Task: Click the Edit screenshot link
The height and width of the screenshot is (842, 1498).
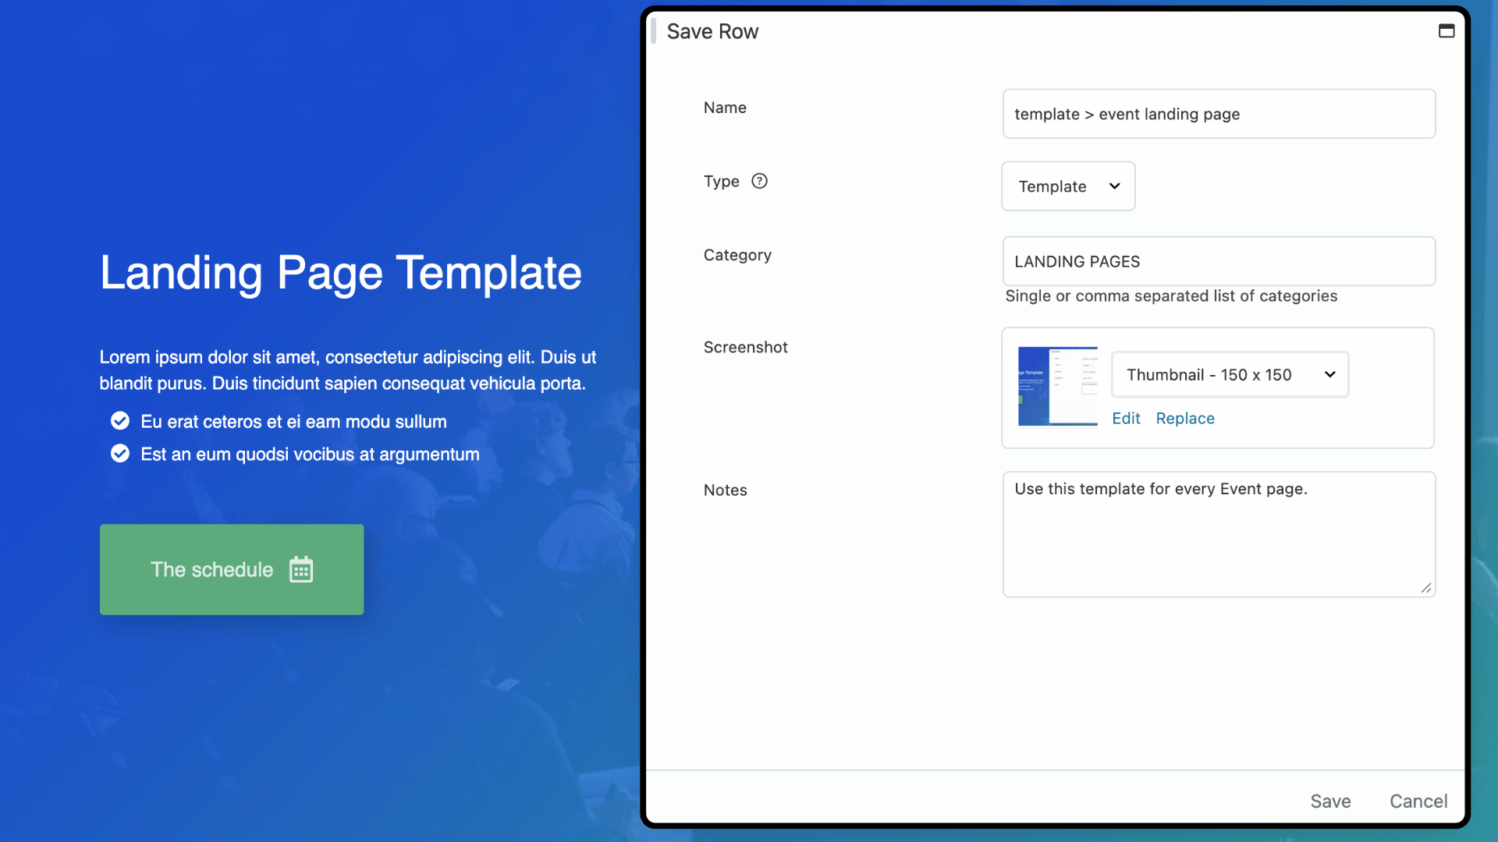Action: coord(1126,419)
